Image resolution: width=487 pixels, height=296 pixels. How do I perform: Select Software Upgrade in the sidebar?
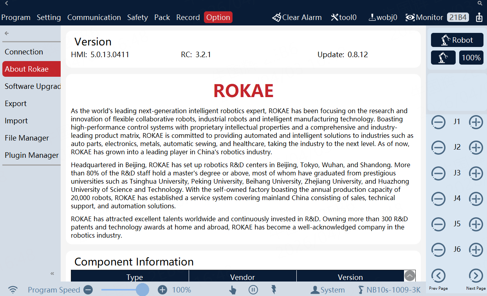click(32, 86)
